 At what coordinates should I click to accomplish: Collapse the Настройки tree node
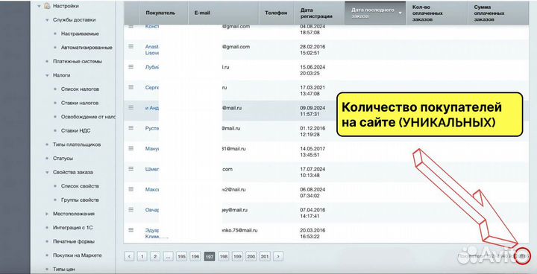40,6
